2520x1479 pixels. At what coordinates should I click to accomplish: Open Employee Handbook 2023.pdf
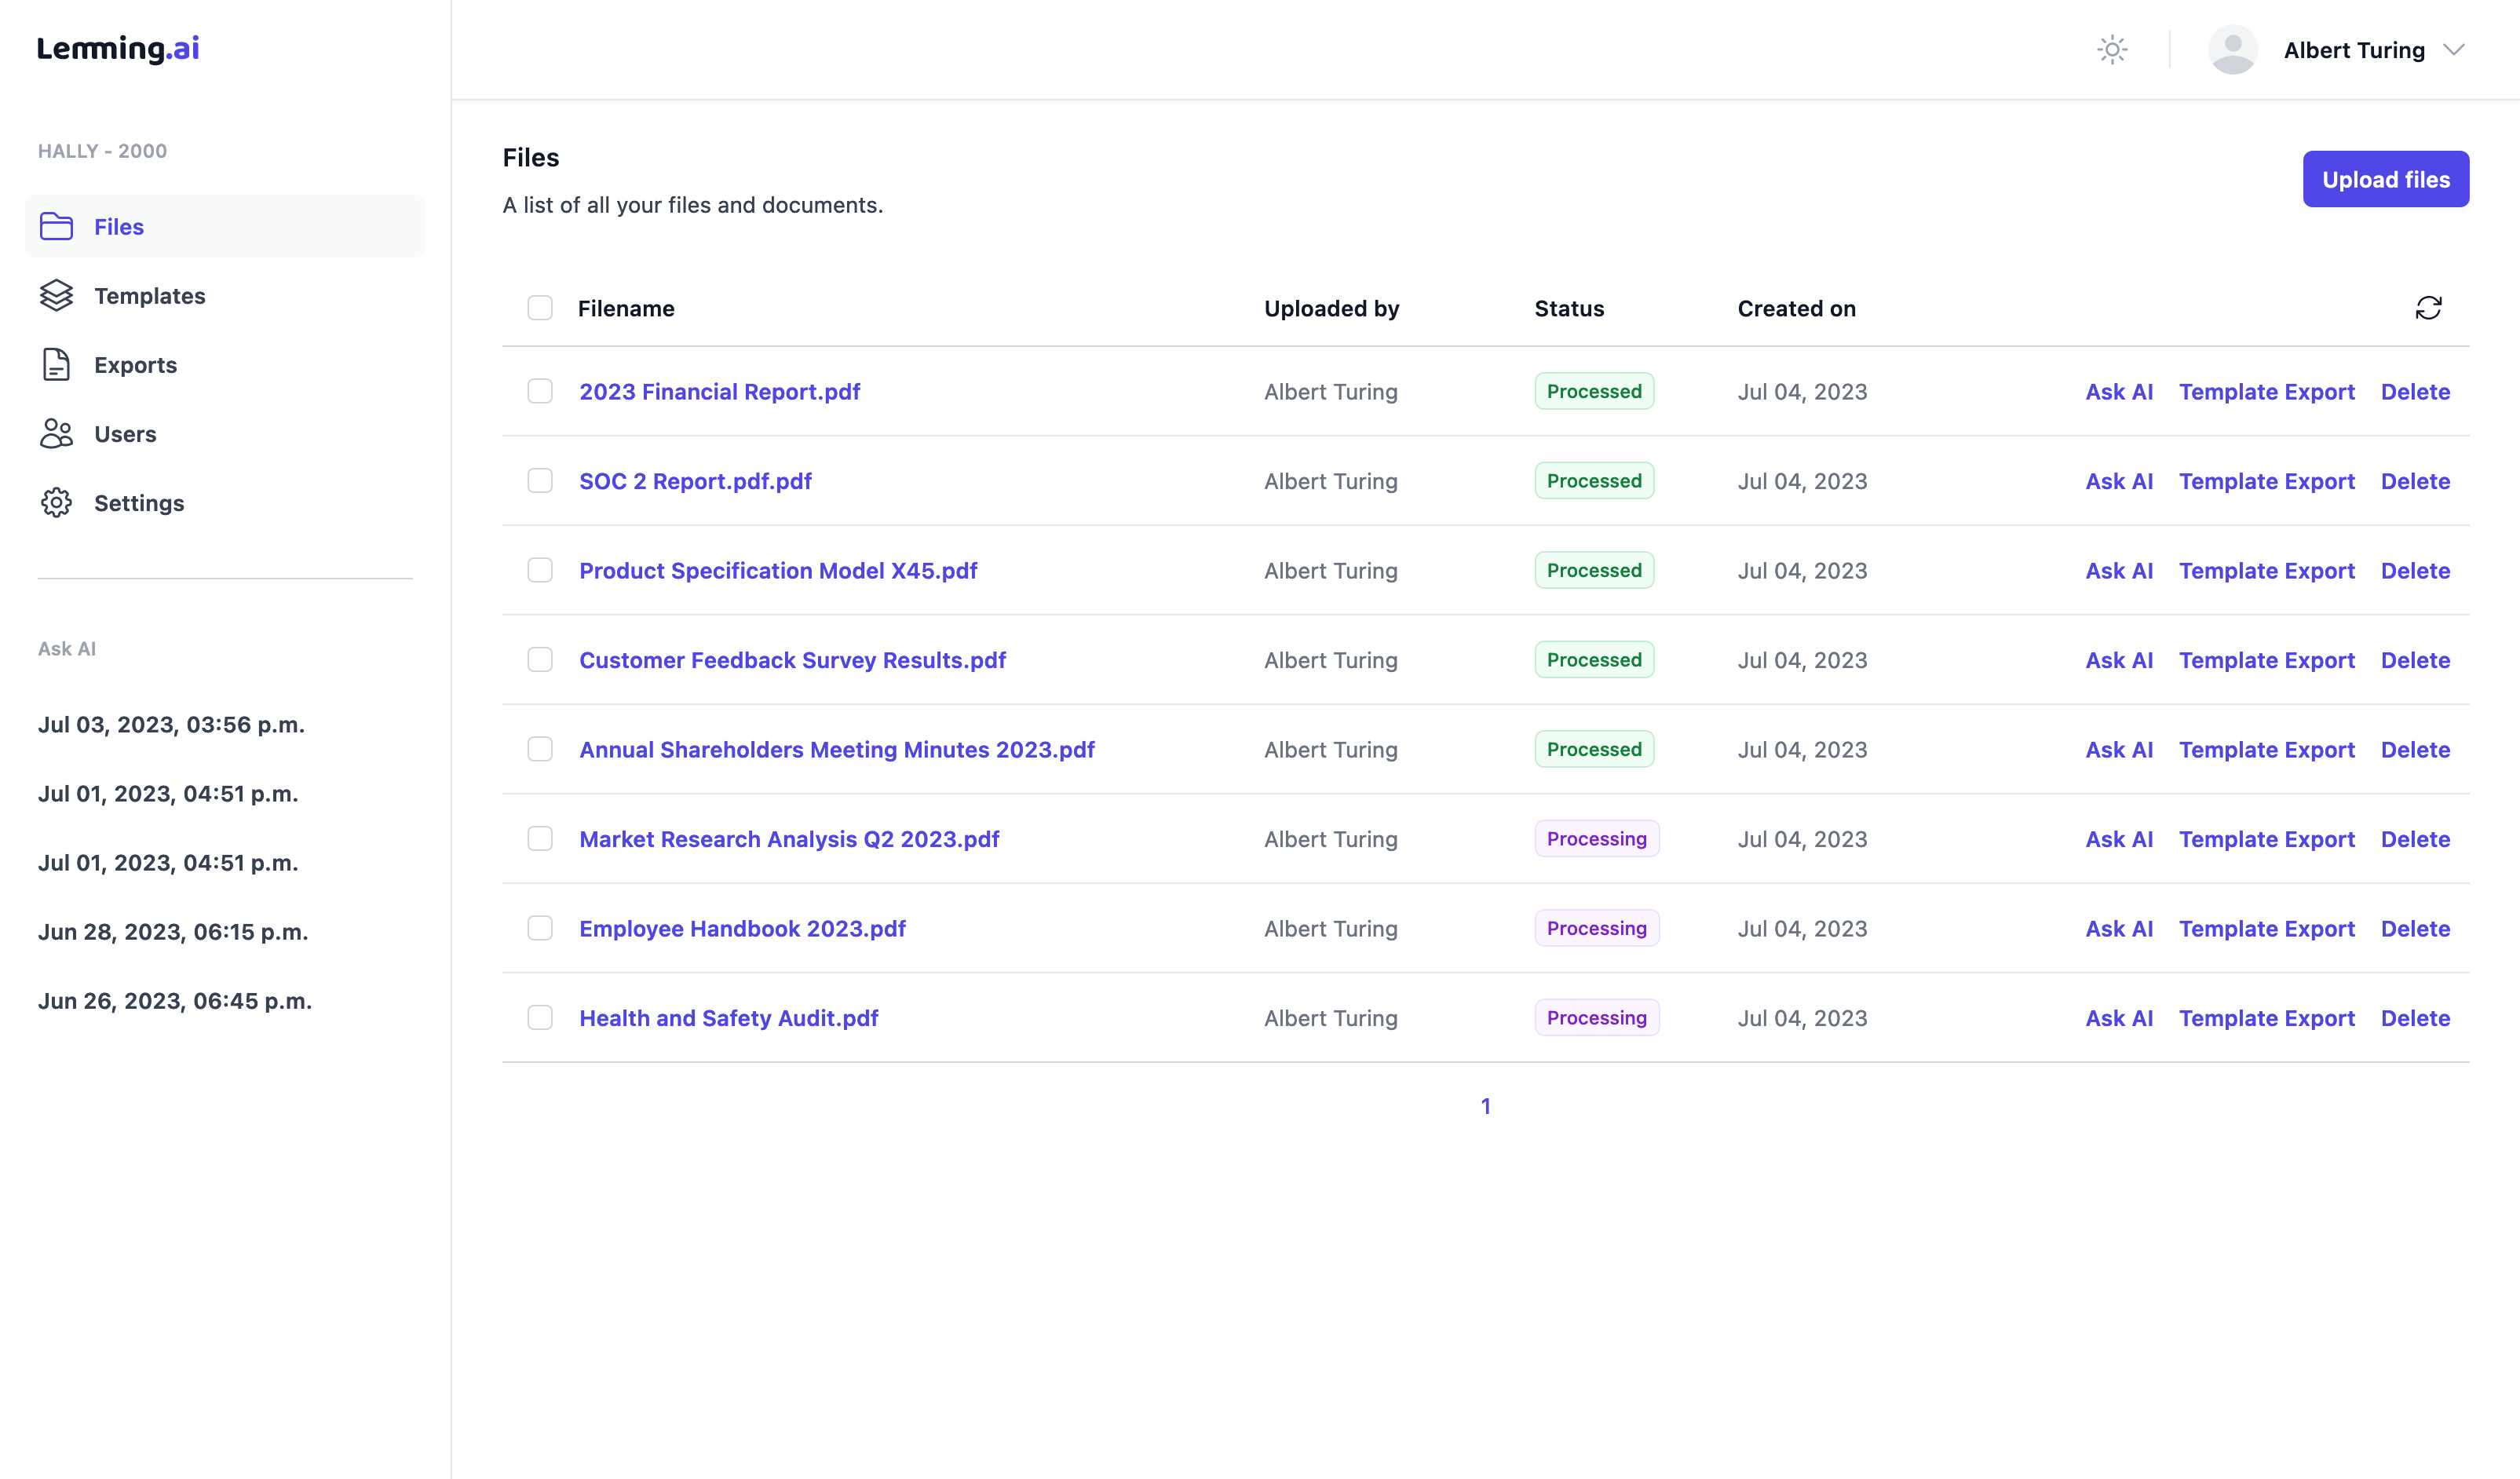coord(742,929)
